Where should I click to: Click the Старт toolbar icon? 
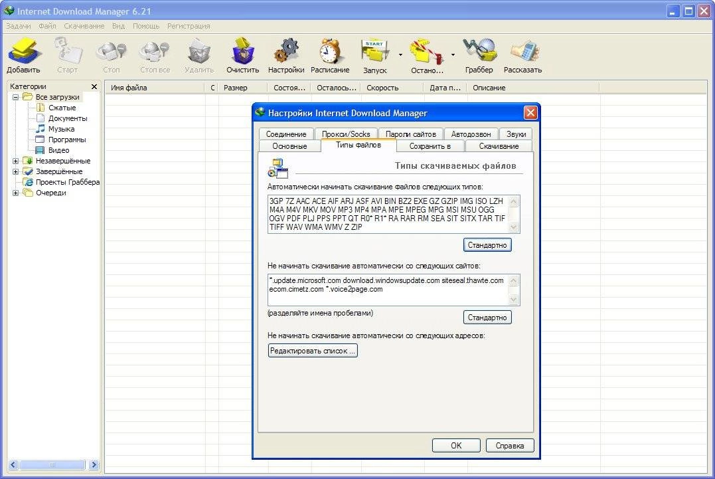68,55
